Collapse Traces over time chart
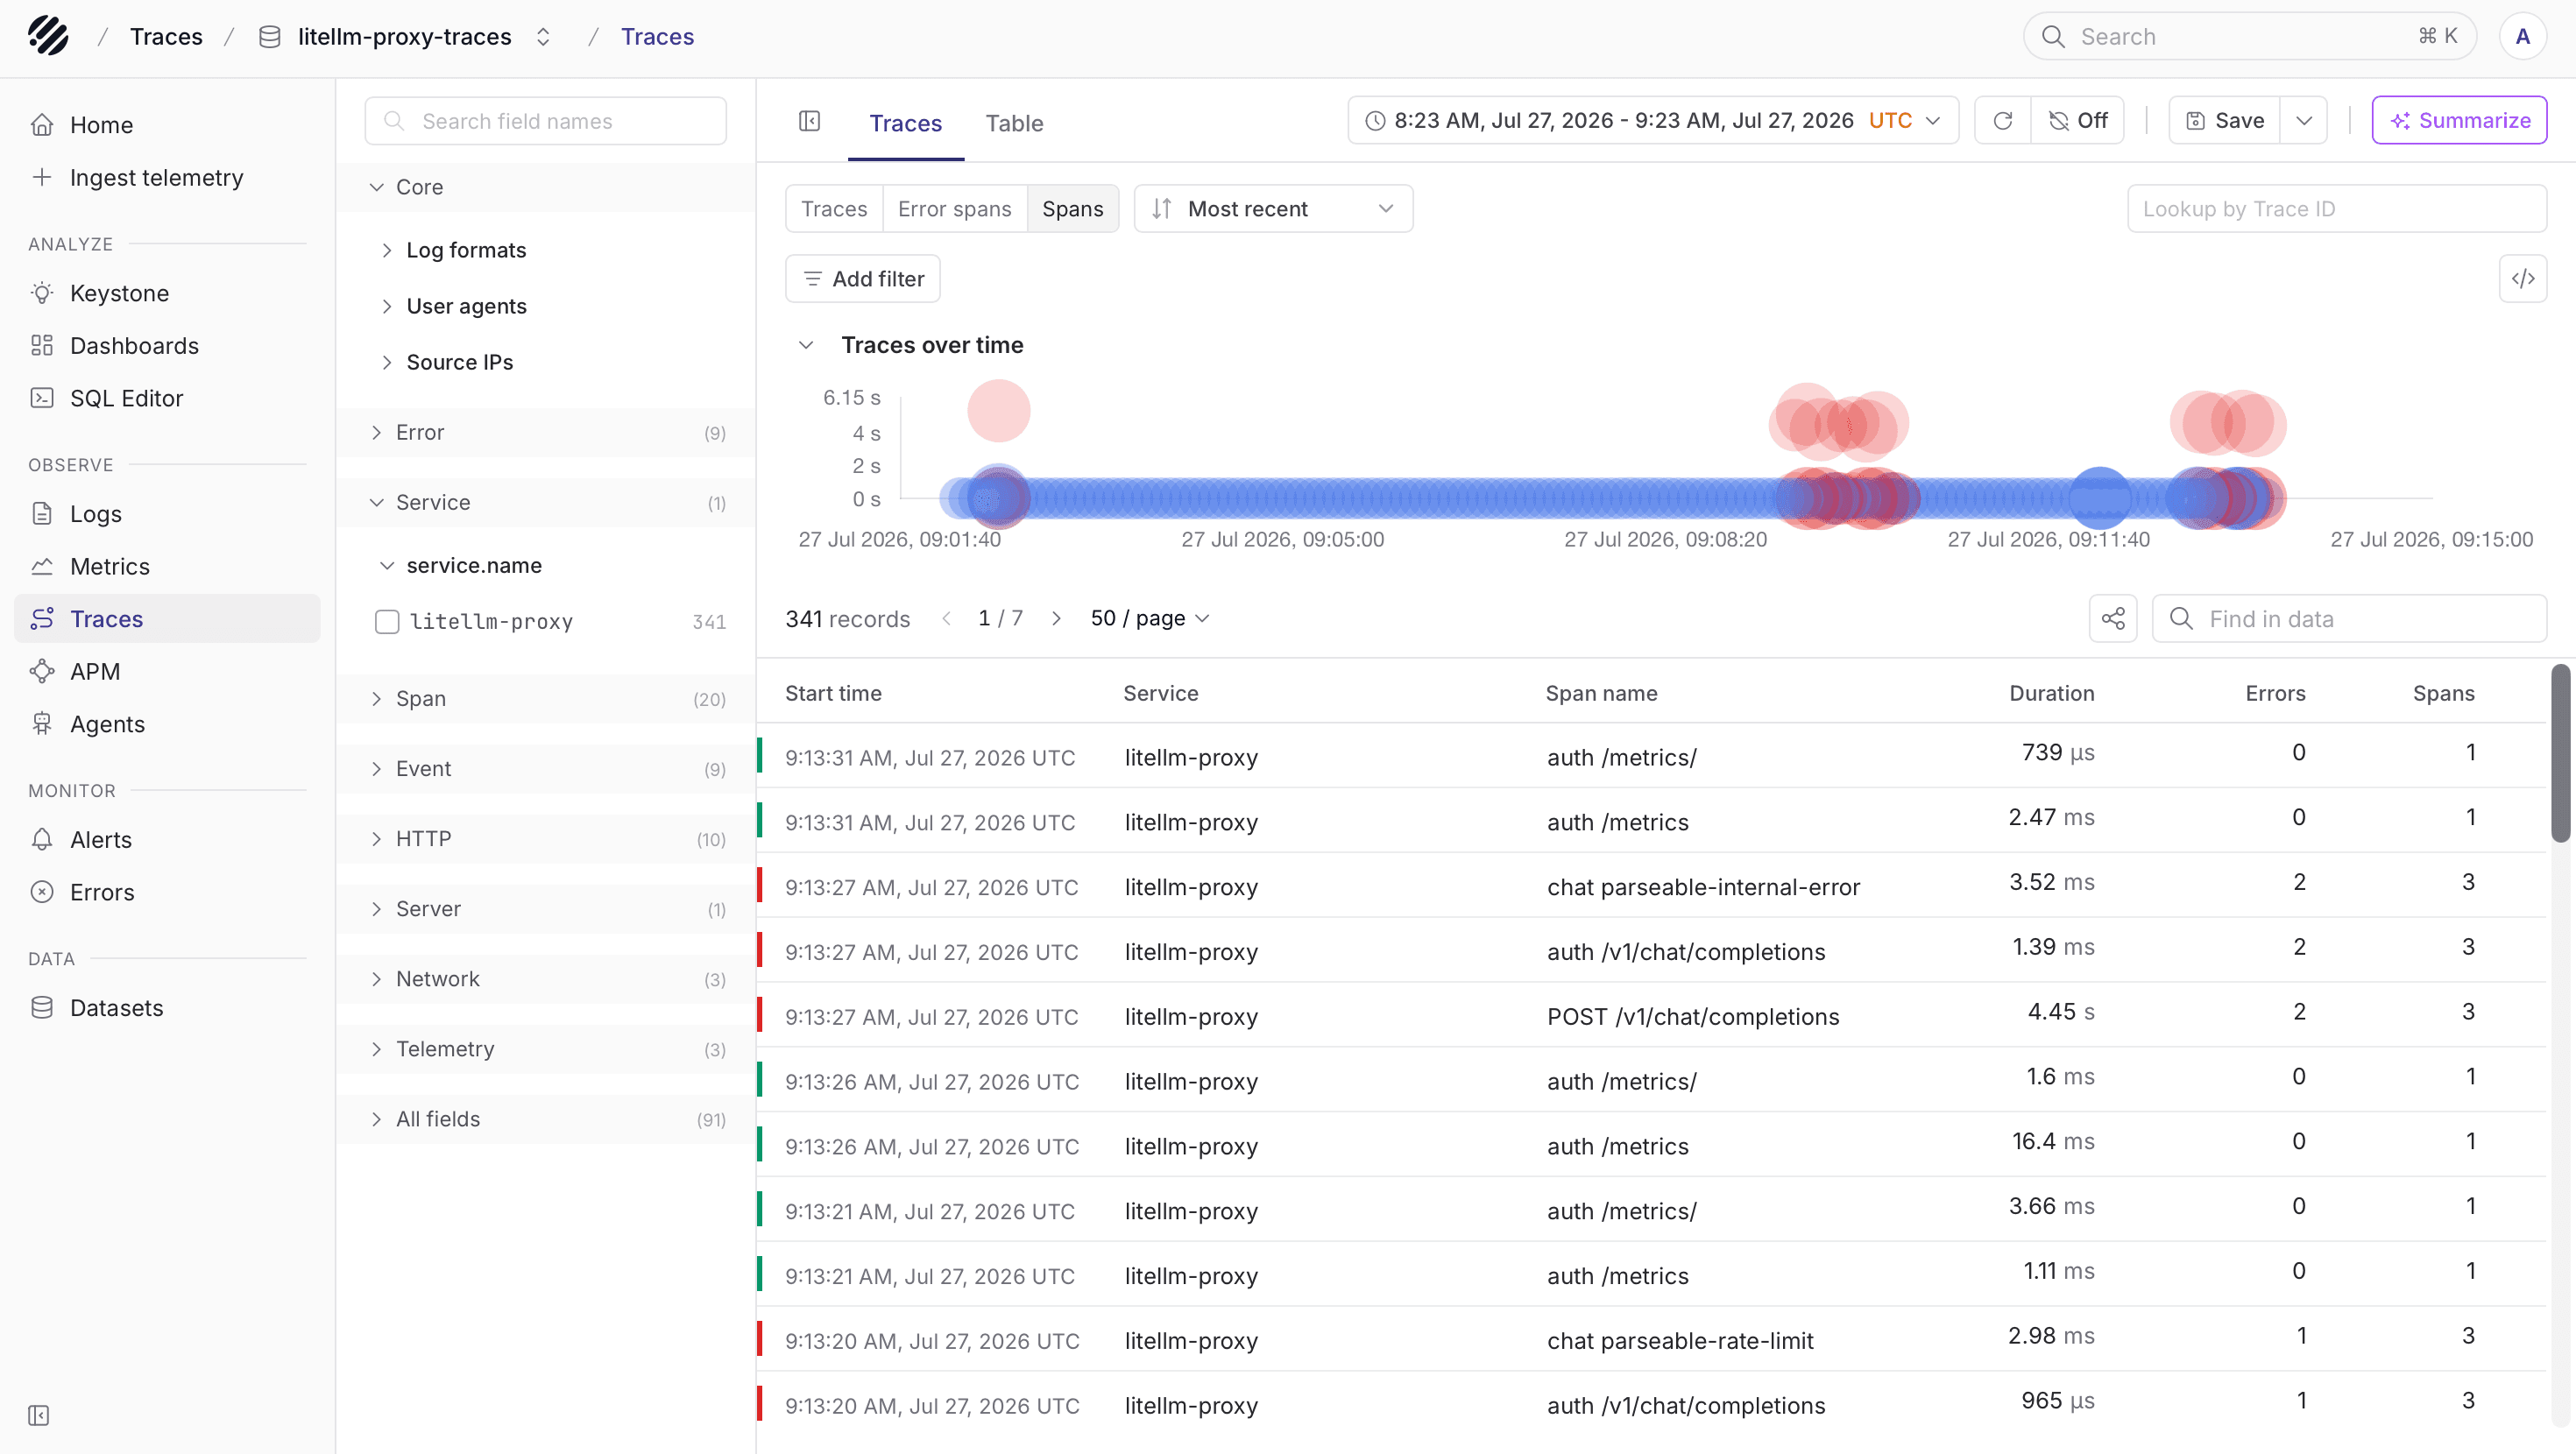 pos(806,345)
